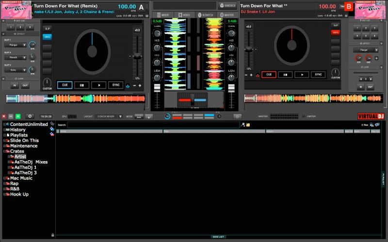Click the CUSTOM knob on deck A
The height and width of the screenshot is (242, 388).
(x=47, y=83)
